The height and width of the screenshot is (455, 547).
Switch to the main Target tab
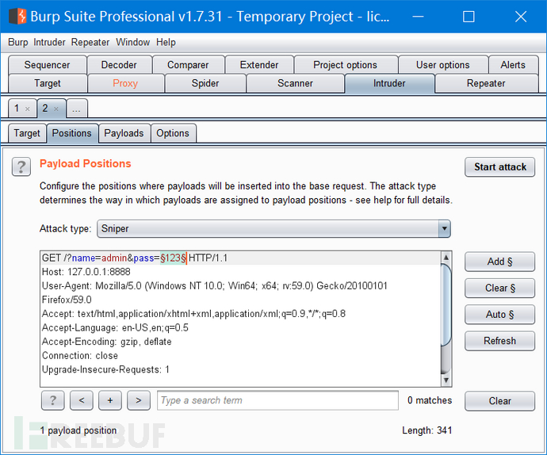[48, 83]
